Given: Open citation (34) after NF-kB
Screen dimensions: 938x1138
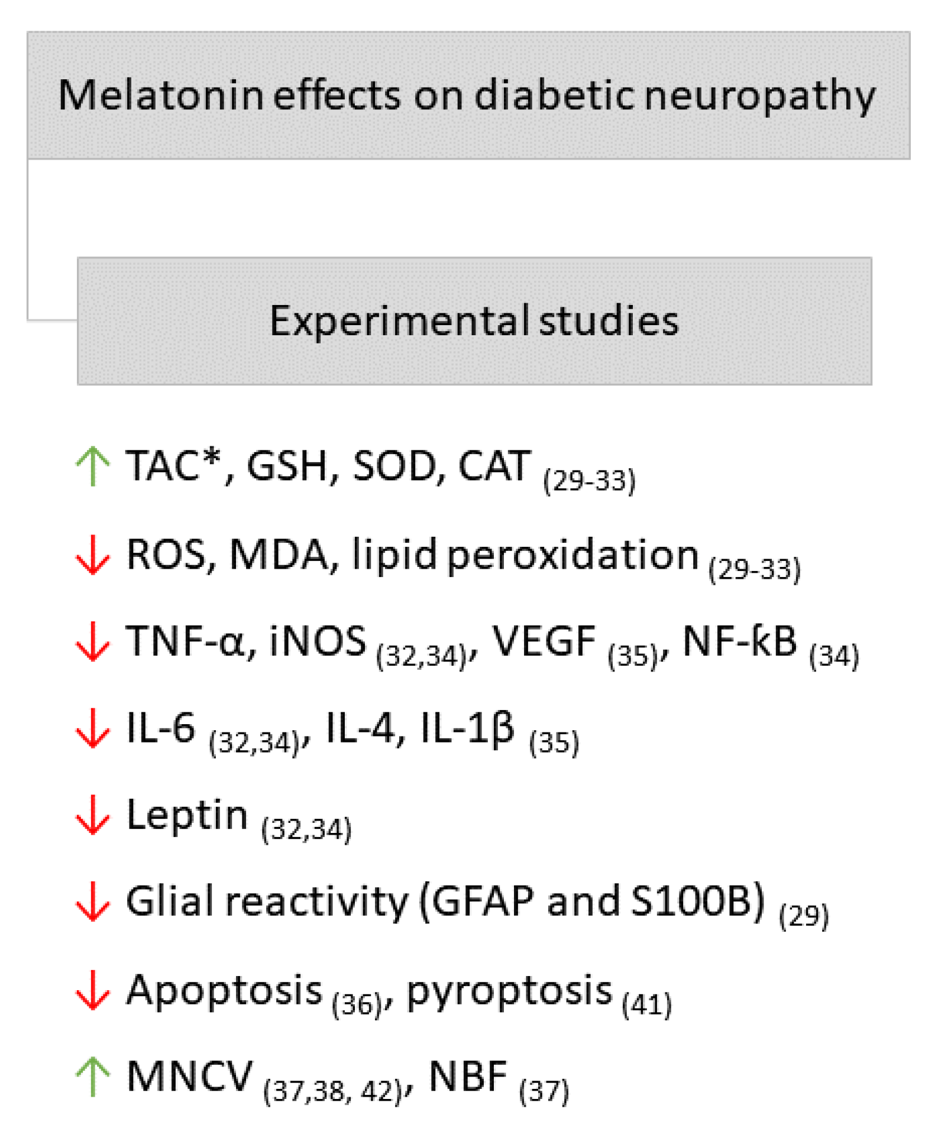Looking at the screenshot, I should coord(834,656).
